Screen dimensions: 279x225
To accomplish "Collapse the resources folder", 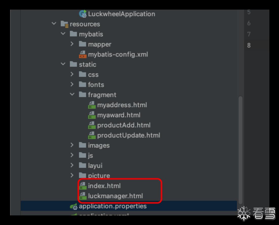I will [54, 24].
